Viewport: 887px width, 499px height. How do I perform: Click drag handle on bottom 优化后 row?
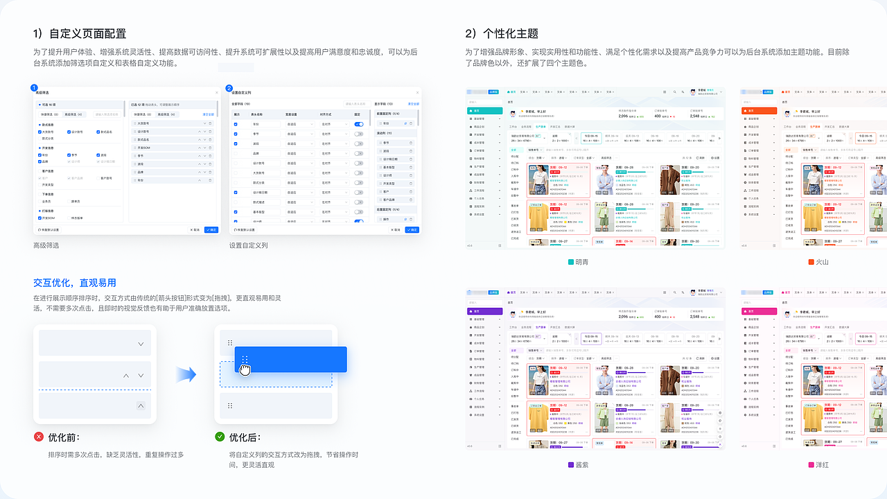pyautogui.click(x=230, y=405)
